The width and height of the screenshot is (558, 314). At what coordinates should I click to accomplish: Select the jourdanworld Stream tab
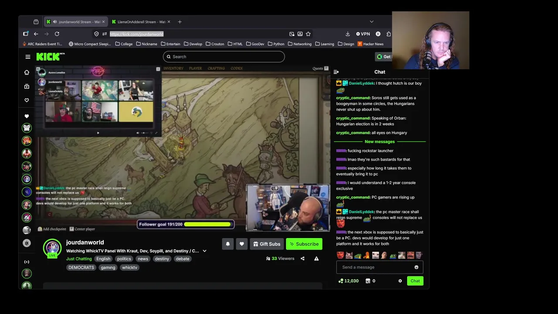pos(75,22)
